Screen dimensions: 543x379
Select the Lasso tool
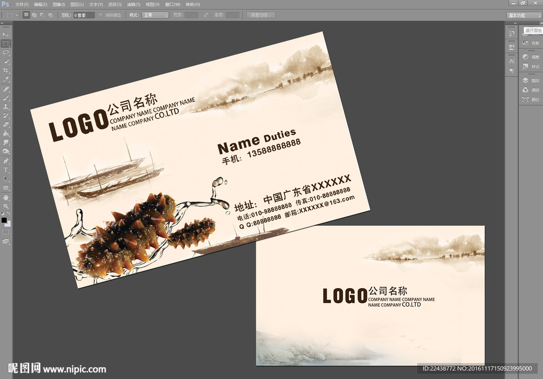pyautogui.click(x=6, y=52)
